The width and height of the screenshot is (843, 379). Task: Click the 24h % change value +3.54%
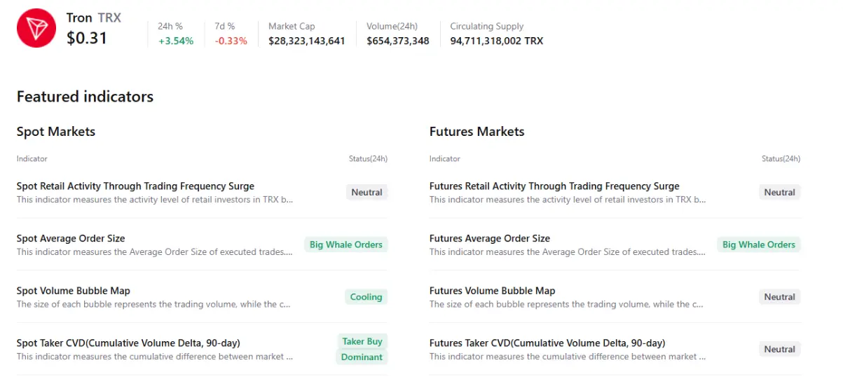point(176,41)
